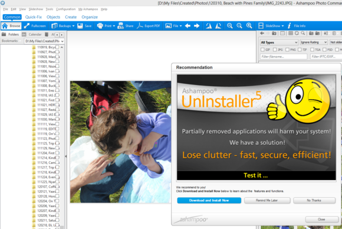Open the Slideshow menu
The height and width of the screenshot is (229, 342).
pos(36,9)
